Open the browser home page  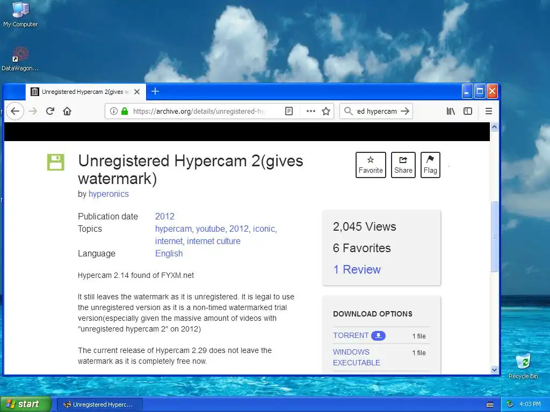[x=67, y=111]
